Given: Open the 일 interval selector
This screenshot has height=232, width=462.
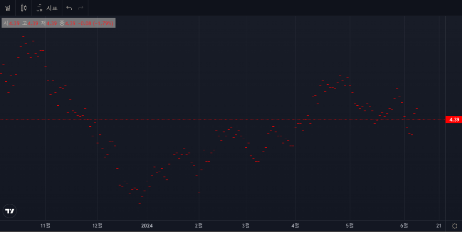Looking at the screenshot, I should 8,8.
